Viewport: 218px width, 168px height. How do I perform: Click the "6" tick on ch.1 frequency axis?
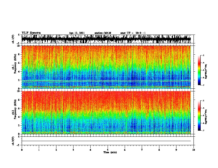(x=19, y=63)
